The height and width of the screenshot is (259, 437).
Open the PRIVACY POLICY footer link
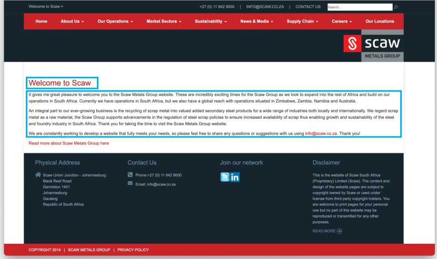(133, 250)
